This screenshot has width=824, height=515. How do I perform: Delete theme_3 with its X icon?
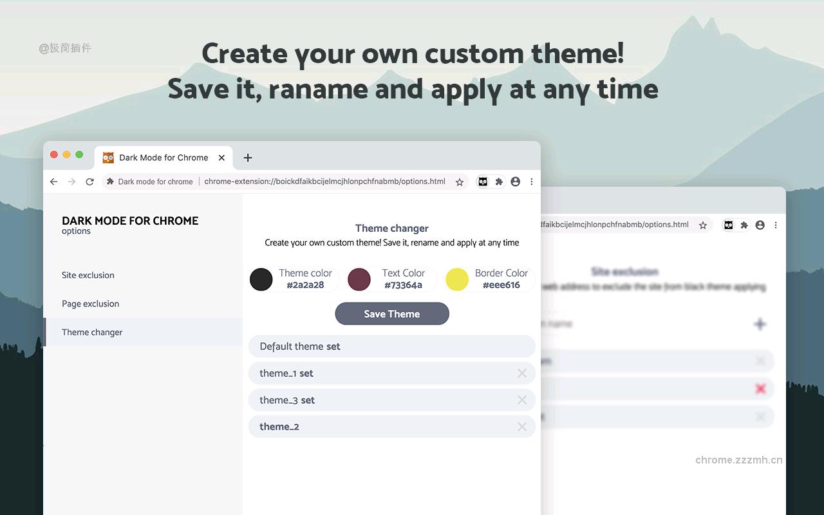click(x=522, y=400)
